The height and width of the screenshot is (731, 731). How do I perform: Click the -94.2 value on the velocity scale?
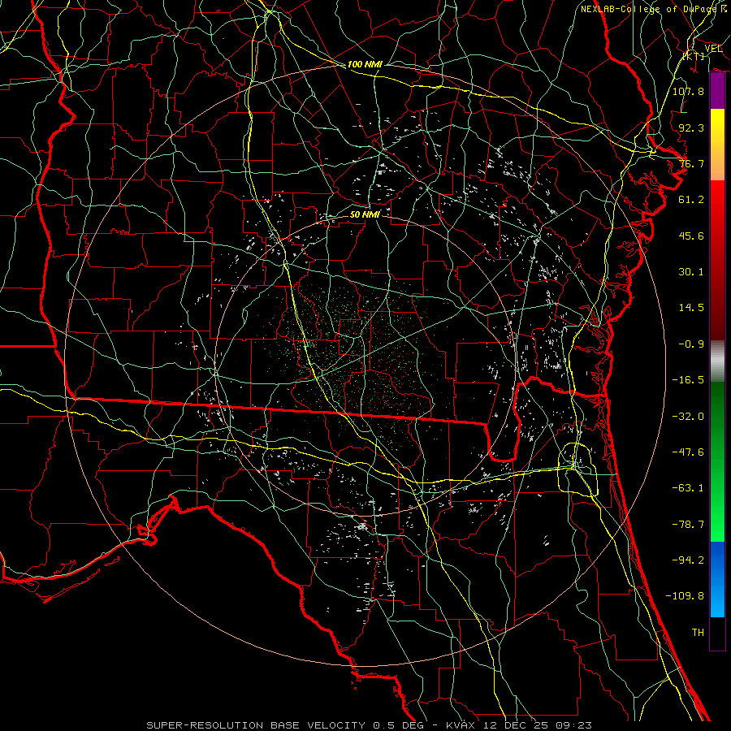pyautogui.click(x=688, y=560)
